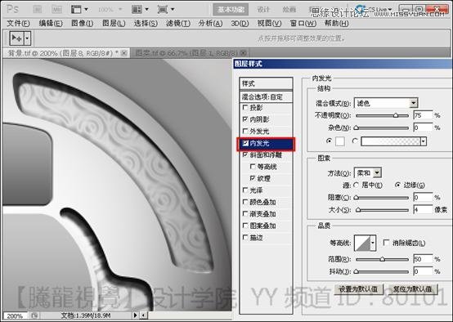This screenshot has width=453, height=322.
Task: Click the Move tool preset icon
Action: coord(16,38)
